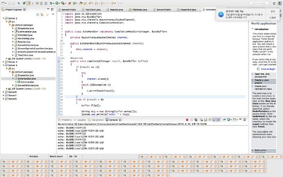Click the Writable status bar entry
This screenshot has width=283, height=177.
tap(33, 156)
